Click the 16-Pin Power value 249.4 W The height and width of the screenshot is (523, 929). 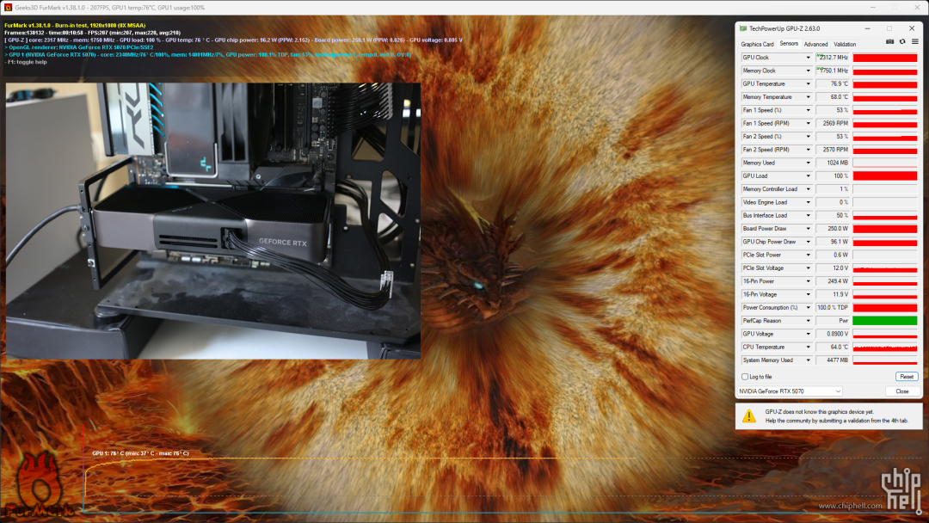pyautogui.click(x=837, y=281)
